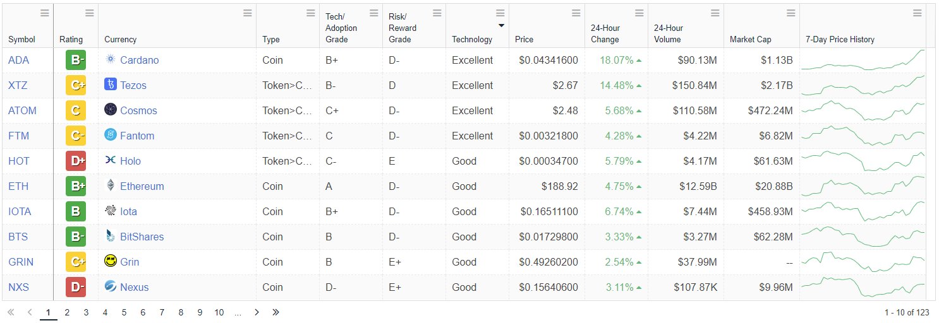Image resolution: width=939 pixels, height=323 pixels.
Task: Click the D+ rating badge for HOT
Action: (76, 161)
